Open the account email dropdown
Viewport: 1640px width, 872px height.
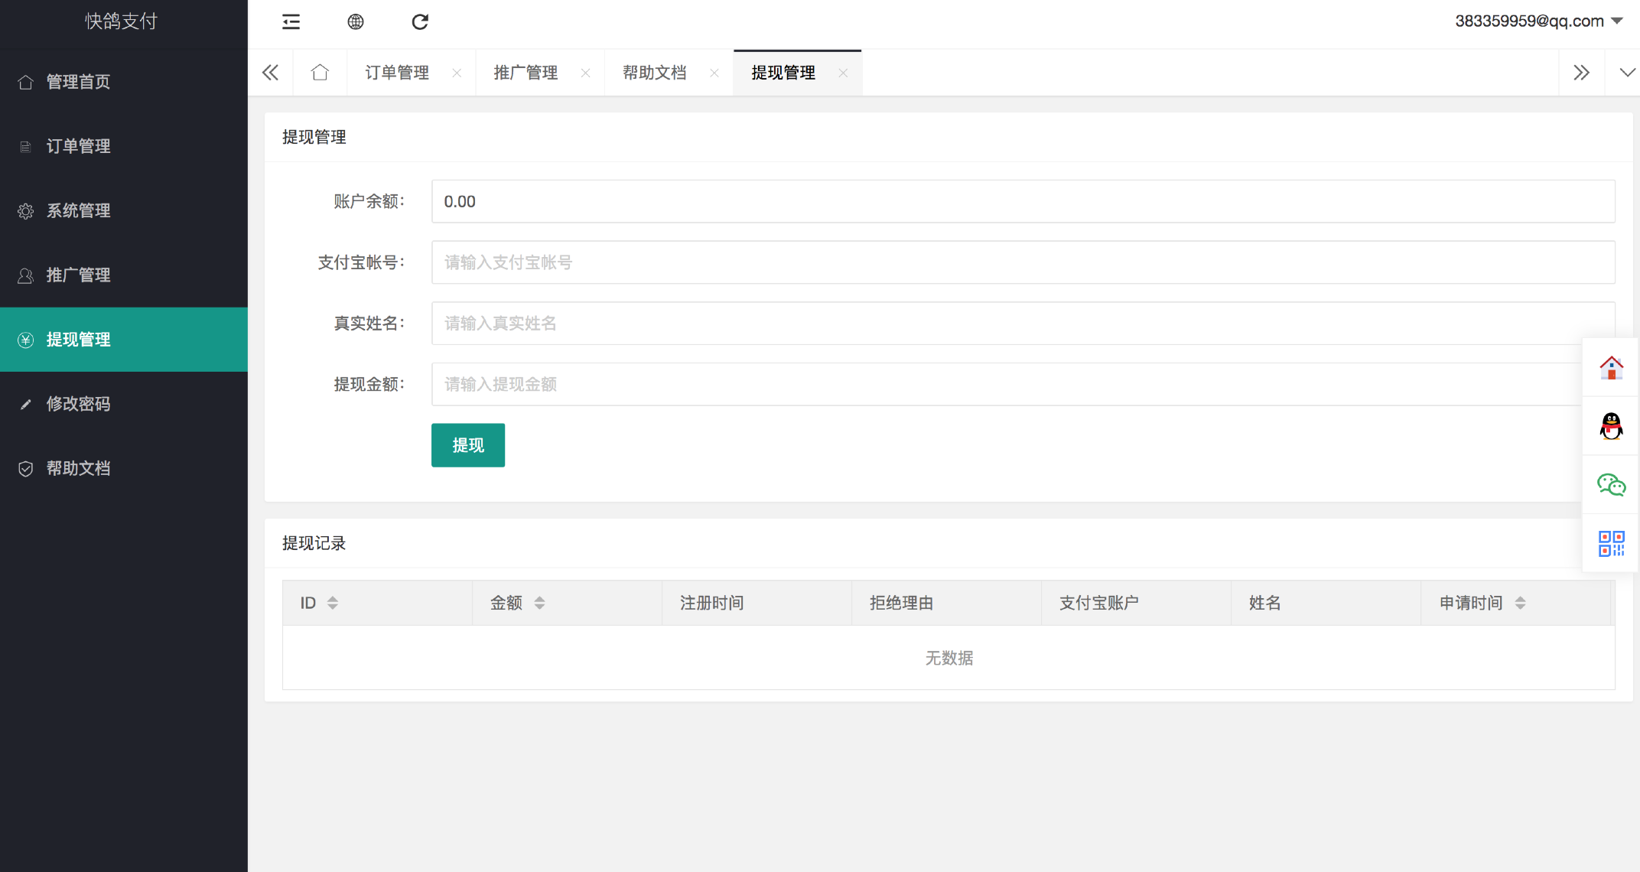click(x=1539, y=21)
